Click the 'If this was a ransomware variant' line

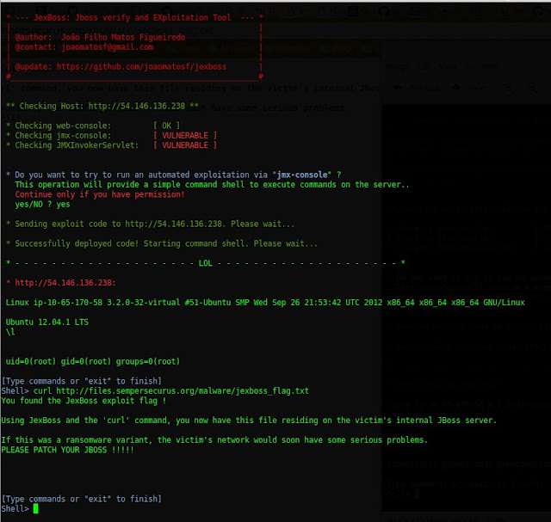point(214,440)
